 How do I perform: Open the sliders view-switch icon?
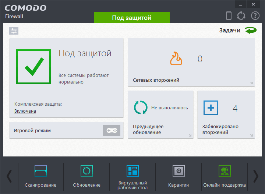coord(14,31)
